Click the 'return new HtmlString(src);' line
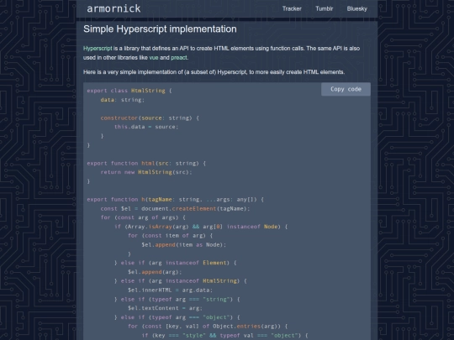 point(146,172)
